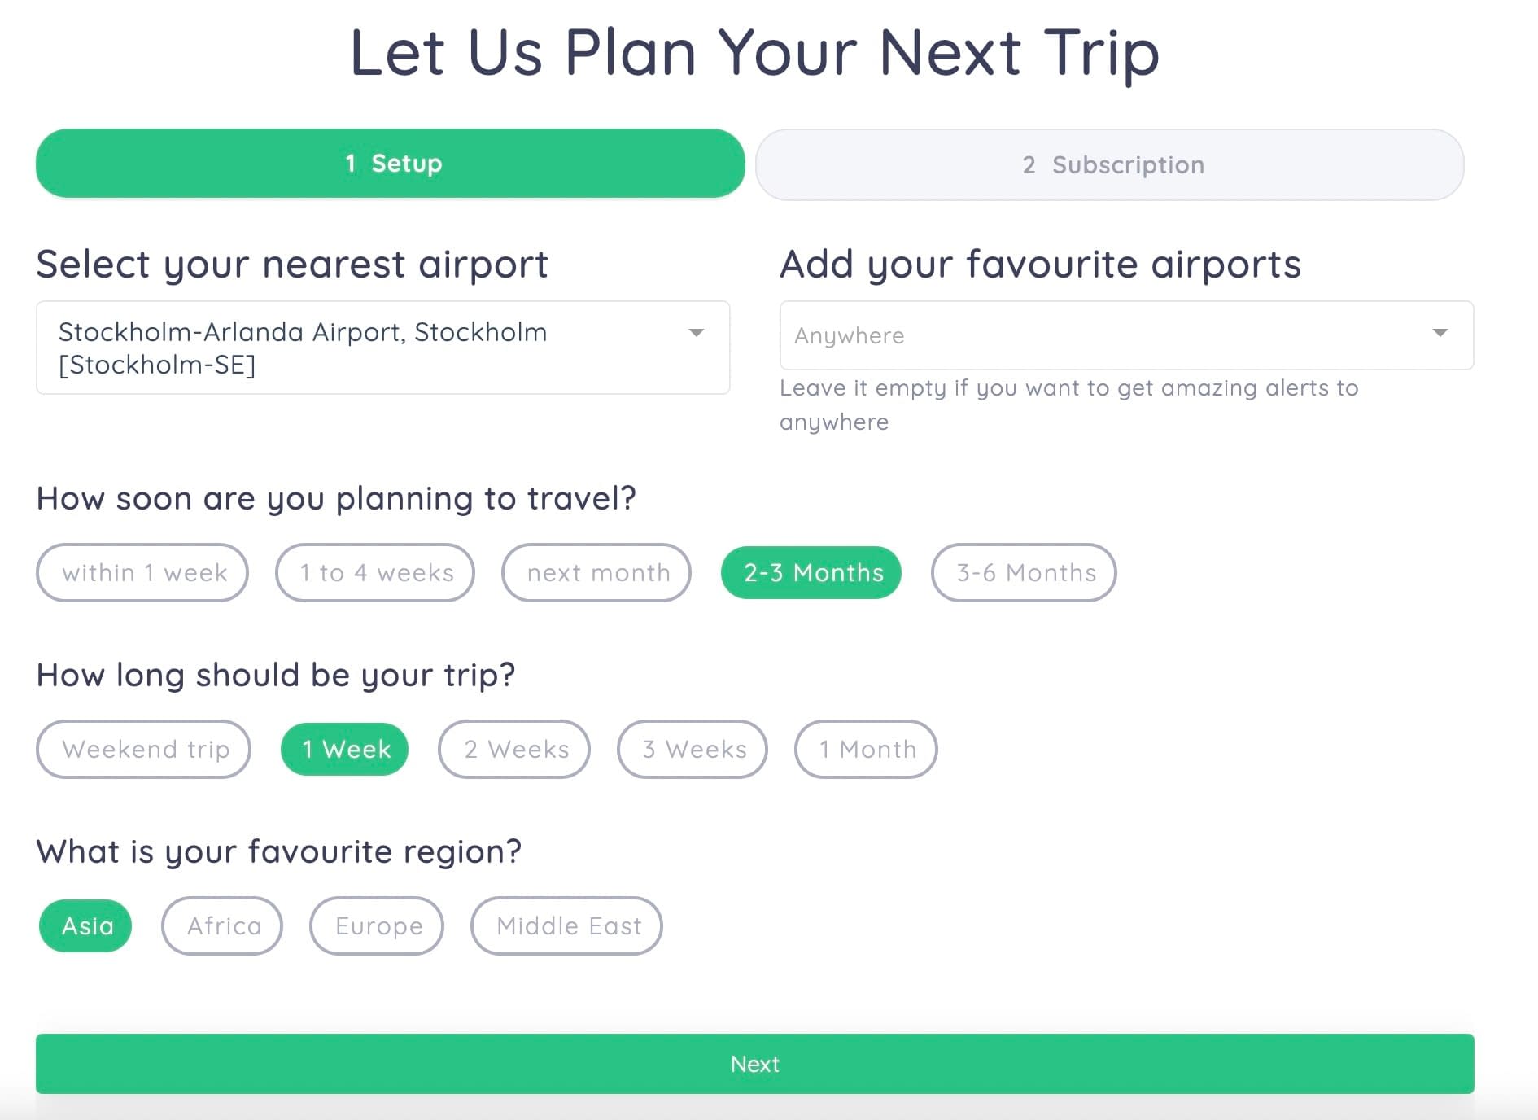Deselect the Asia region pill
This screenshot has width=1538, height=1120.
point(85,925)
